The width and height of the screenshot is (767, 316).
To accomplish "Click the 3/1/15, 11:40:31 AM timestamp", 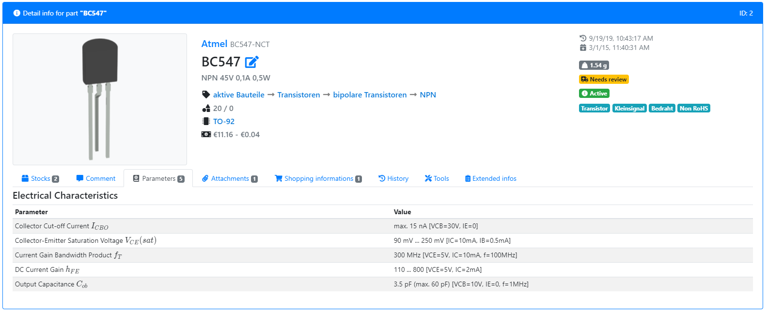I will [619, 47].
